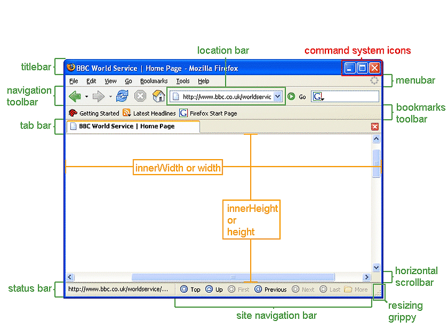
Task: Click the Reload page icon
Action: click(x=123, y=96)
